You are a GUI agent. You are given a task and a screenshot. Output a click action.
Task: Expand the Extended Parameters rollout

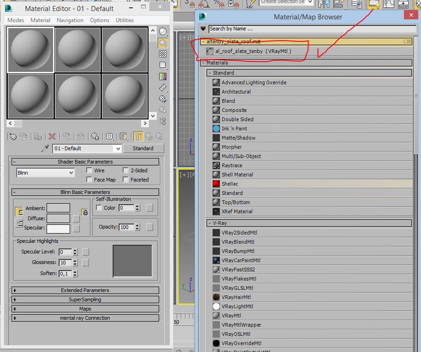[x=85, y=290]
